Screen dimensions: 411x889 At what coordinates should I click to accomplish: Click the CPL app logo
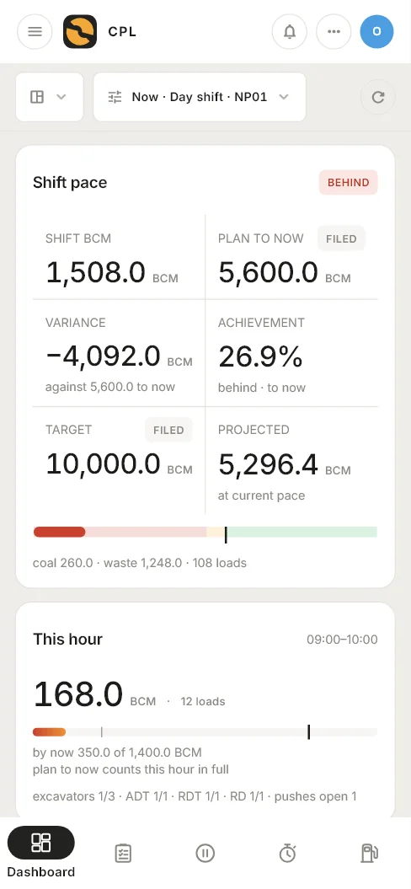point(80,31)
